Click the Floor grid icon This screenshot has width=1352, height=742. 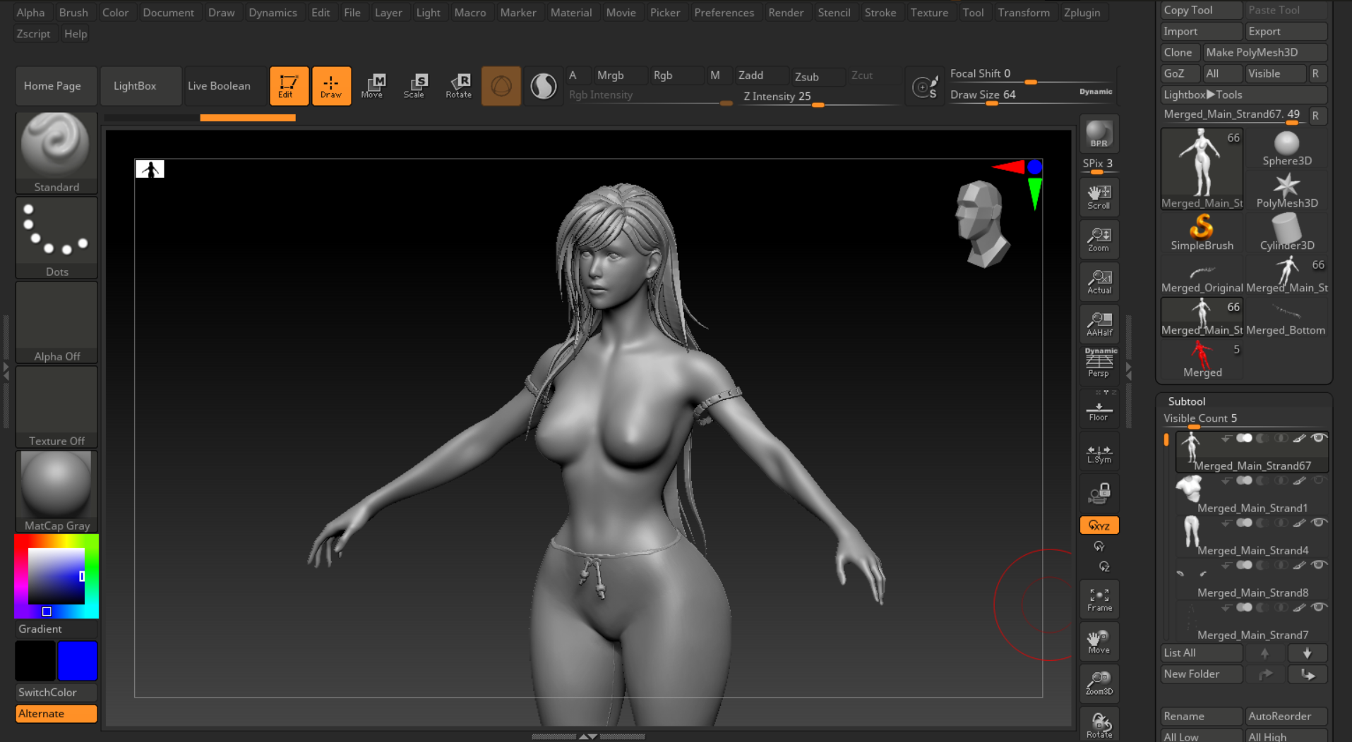pos(1099,408)
